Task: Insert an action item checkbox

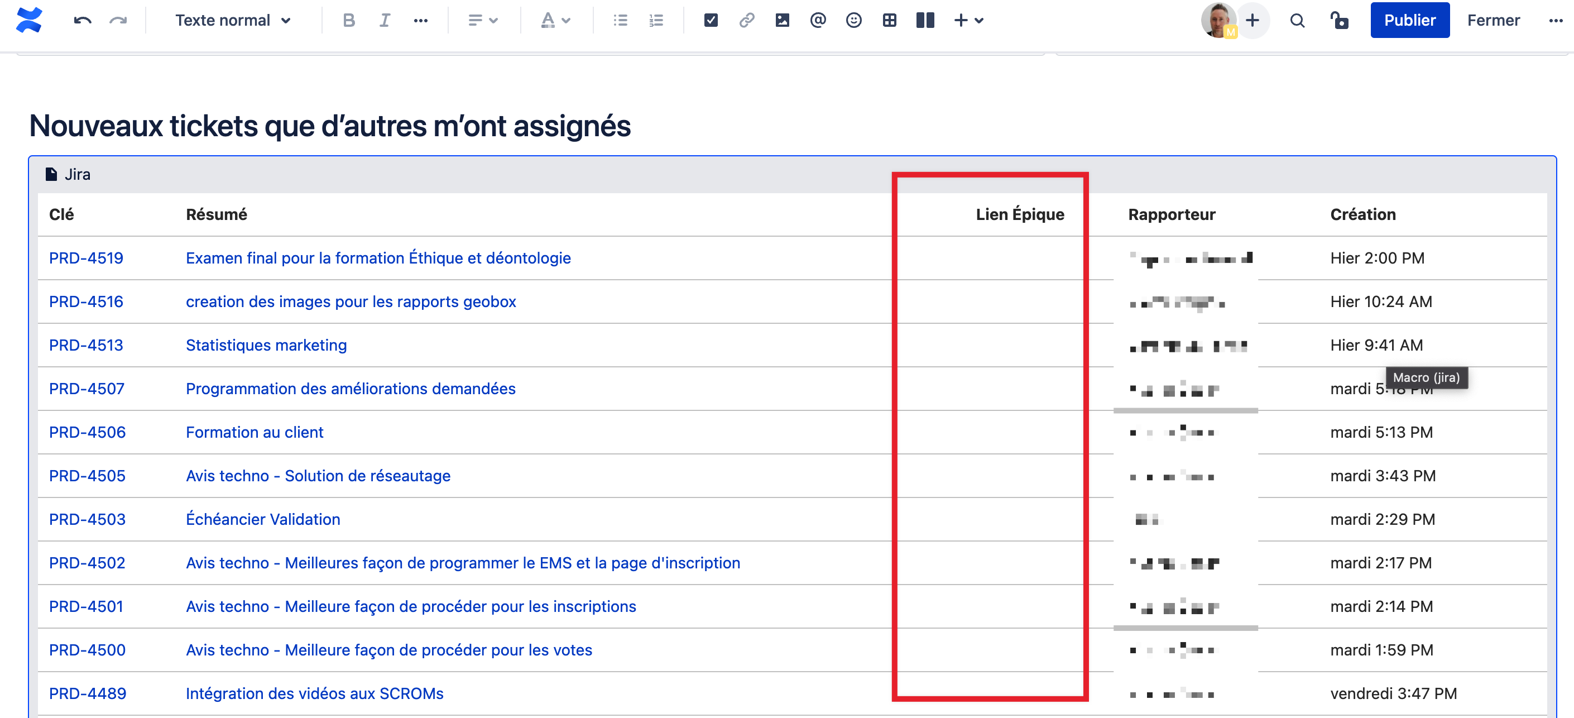Action: click(711, 21)
